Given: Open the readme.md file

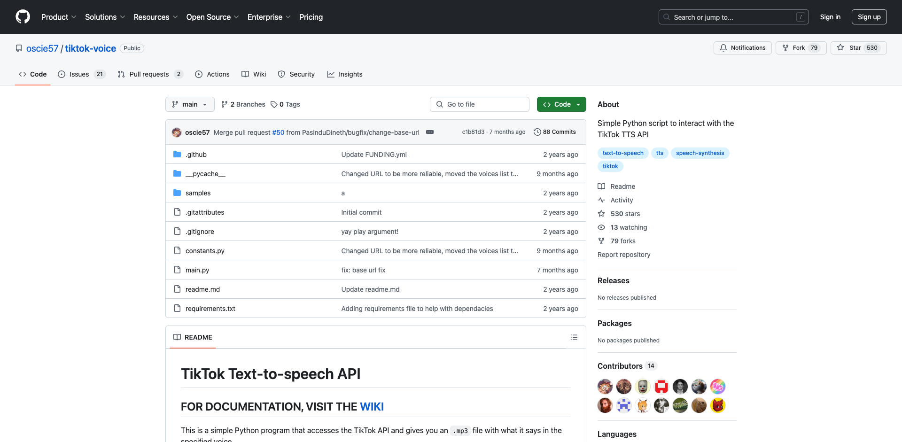Looking at the screenshot, I should tap(202, 289).
